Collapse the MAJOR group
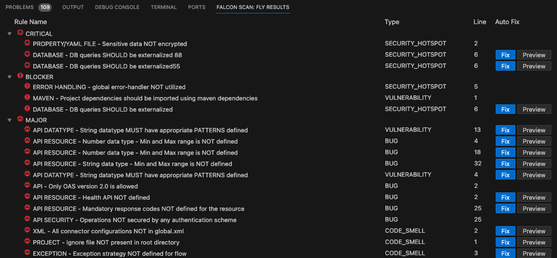Viewport: 557px width, 258px height. (10, 121)
